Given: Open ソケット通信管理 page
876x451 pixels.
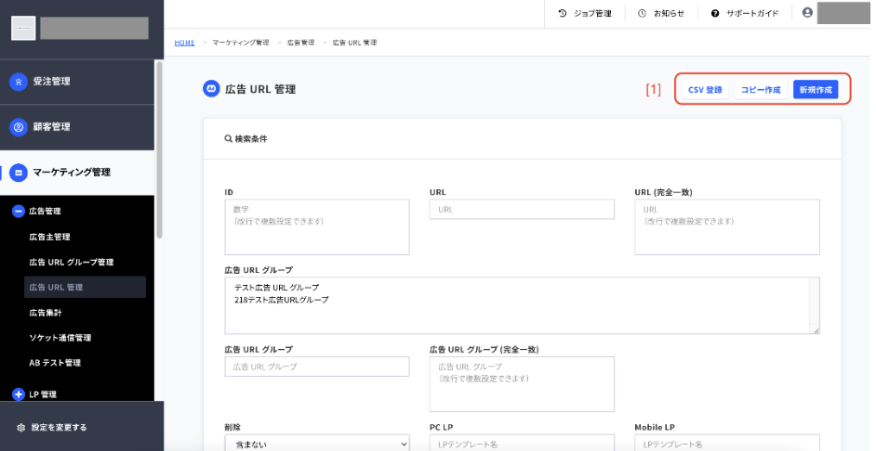Looking at the screenshot, I should tap(60, 338).
